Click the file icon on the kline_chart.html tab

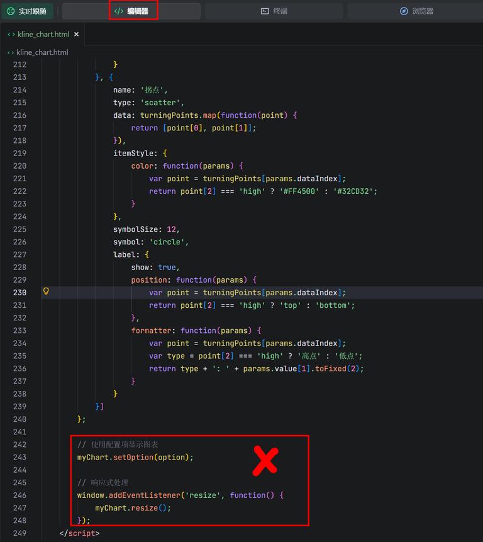click(x=11, y=35)
